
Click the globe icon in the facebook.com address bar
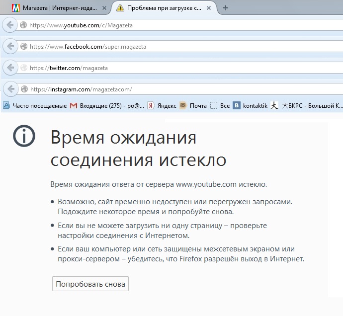tap(24, 46)
